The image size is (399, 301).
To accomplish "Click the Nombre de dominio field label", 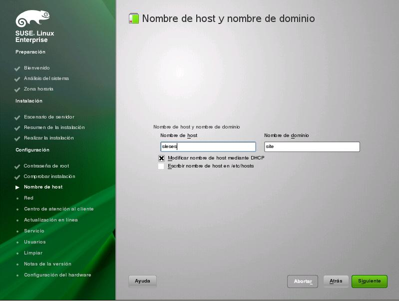I will [287, 135].
